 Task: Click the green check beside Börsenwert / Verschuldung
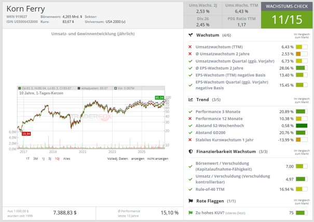190,166
